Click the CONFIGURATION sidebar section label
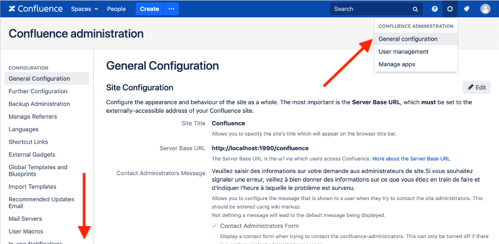 pos(28,68)
